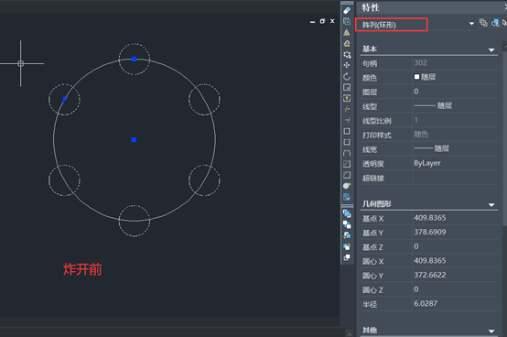
Task: Choose the Fillet tool
Action: [347, 175]
